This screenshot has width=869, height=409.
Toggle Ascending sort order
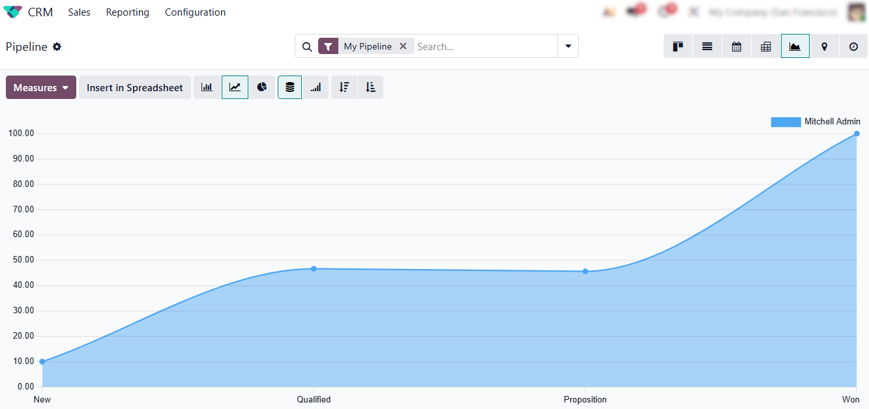pyautogui.click(x=370, y=87)
